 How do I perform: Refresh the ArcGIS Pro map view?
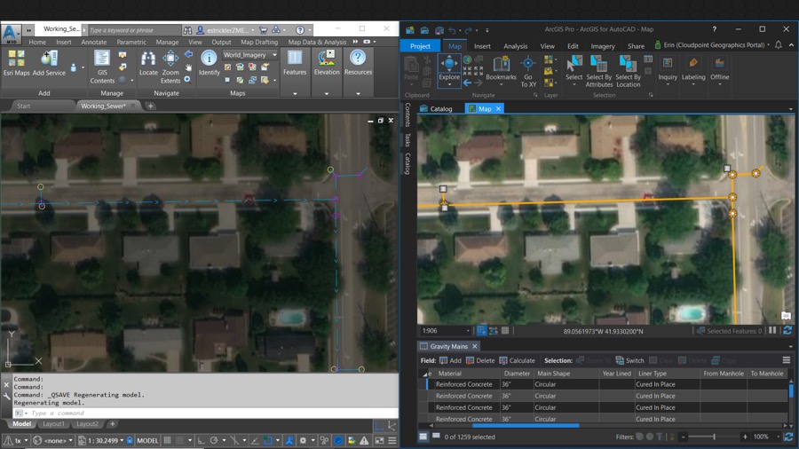point(787,331)
